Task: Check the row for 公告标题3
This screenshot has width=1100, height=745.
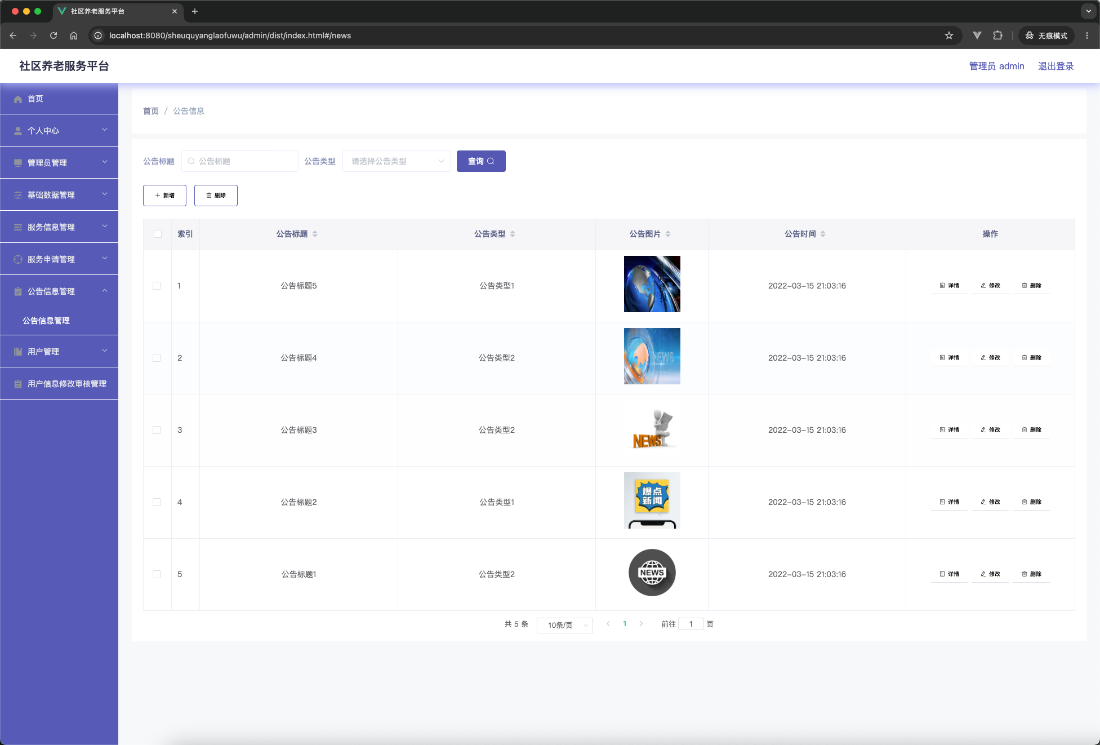Action: click(157, 430)
